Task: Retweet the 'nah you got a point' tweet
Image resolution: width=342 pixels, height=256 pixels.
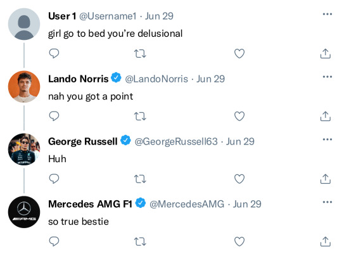Action: click(x=140, y=116)
